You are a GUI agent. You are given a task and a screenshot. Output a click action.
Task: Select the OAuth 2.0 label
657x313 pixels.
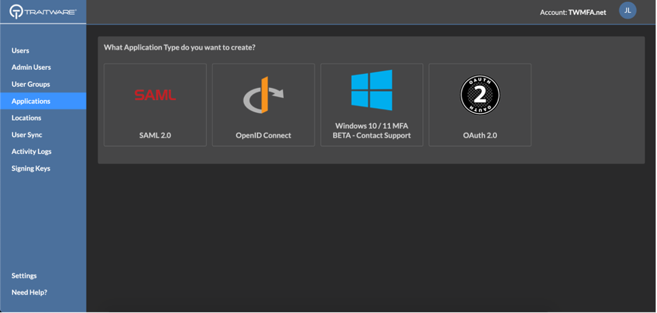point(479,135)
